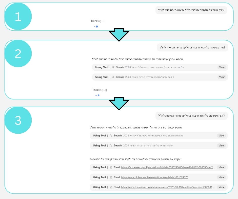
Task: Open the themarker.com aviation article link
Action: (x=168, y=187)
